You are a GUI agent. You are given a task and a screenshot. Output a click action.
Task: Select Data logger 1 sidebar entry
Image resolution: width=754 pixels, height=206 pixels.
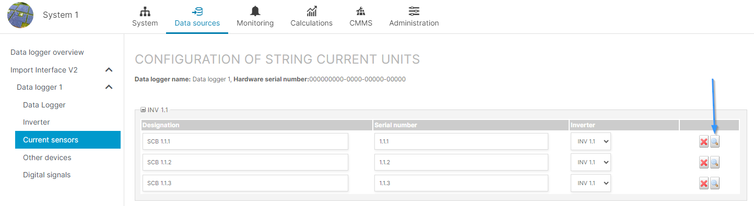coord(40,87)
